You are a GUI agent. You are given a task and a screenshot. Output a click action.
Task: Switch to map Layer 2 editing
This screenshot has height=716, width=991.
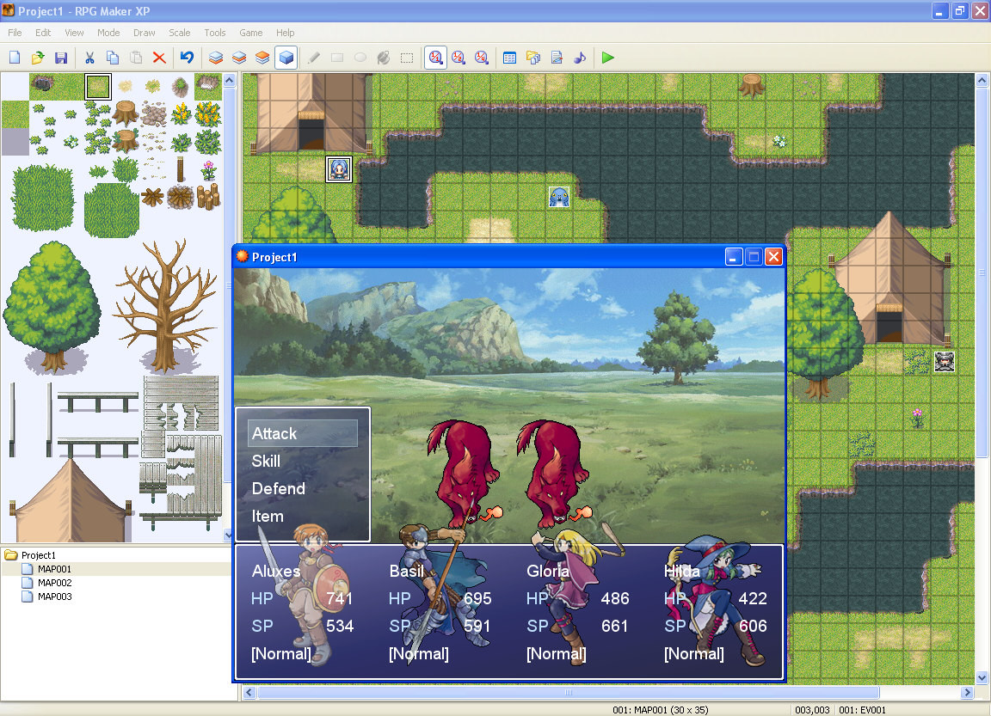pyautogui.click(x=239, y=58)
